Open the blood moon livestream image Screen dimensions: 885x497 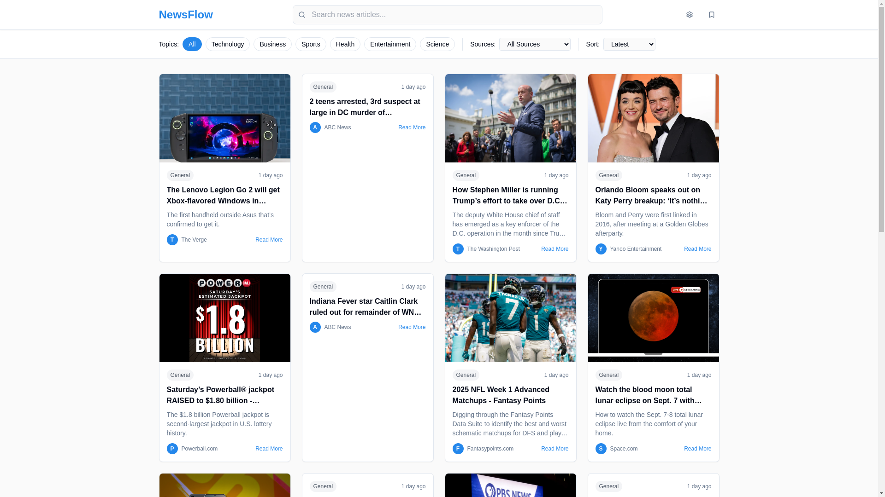654,318
